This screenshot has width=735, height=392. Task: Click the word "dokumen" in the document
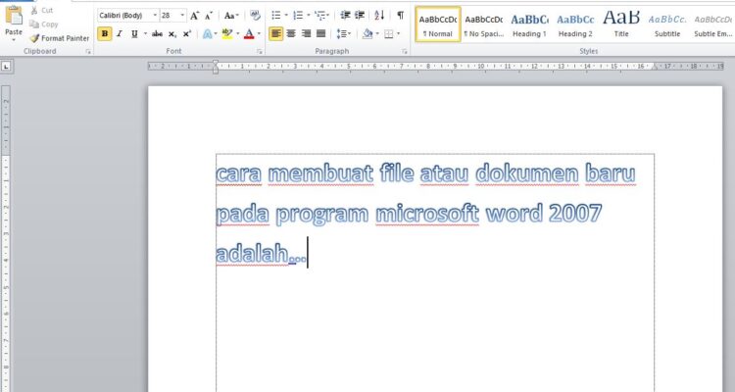coord(527,173)
